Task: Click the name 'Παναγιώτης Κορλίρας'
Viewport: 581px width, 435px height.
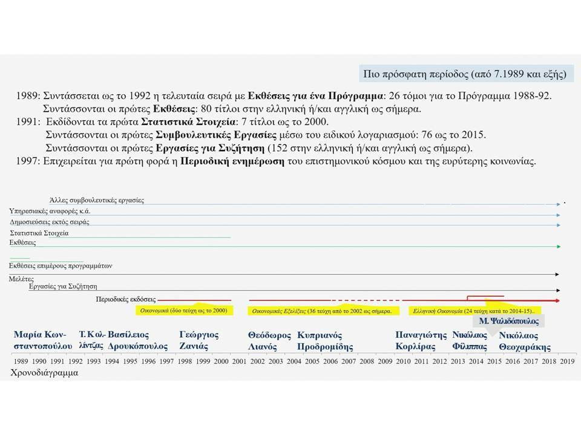Action: pyautogui.click(x=421, y=341)
